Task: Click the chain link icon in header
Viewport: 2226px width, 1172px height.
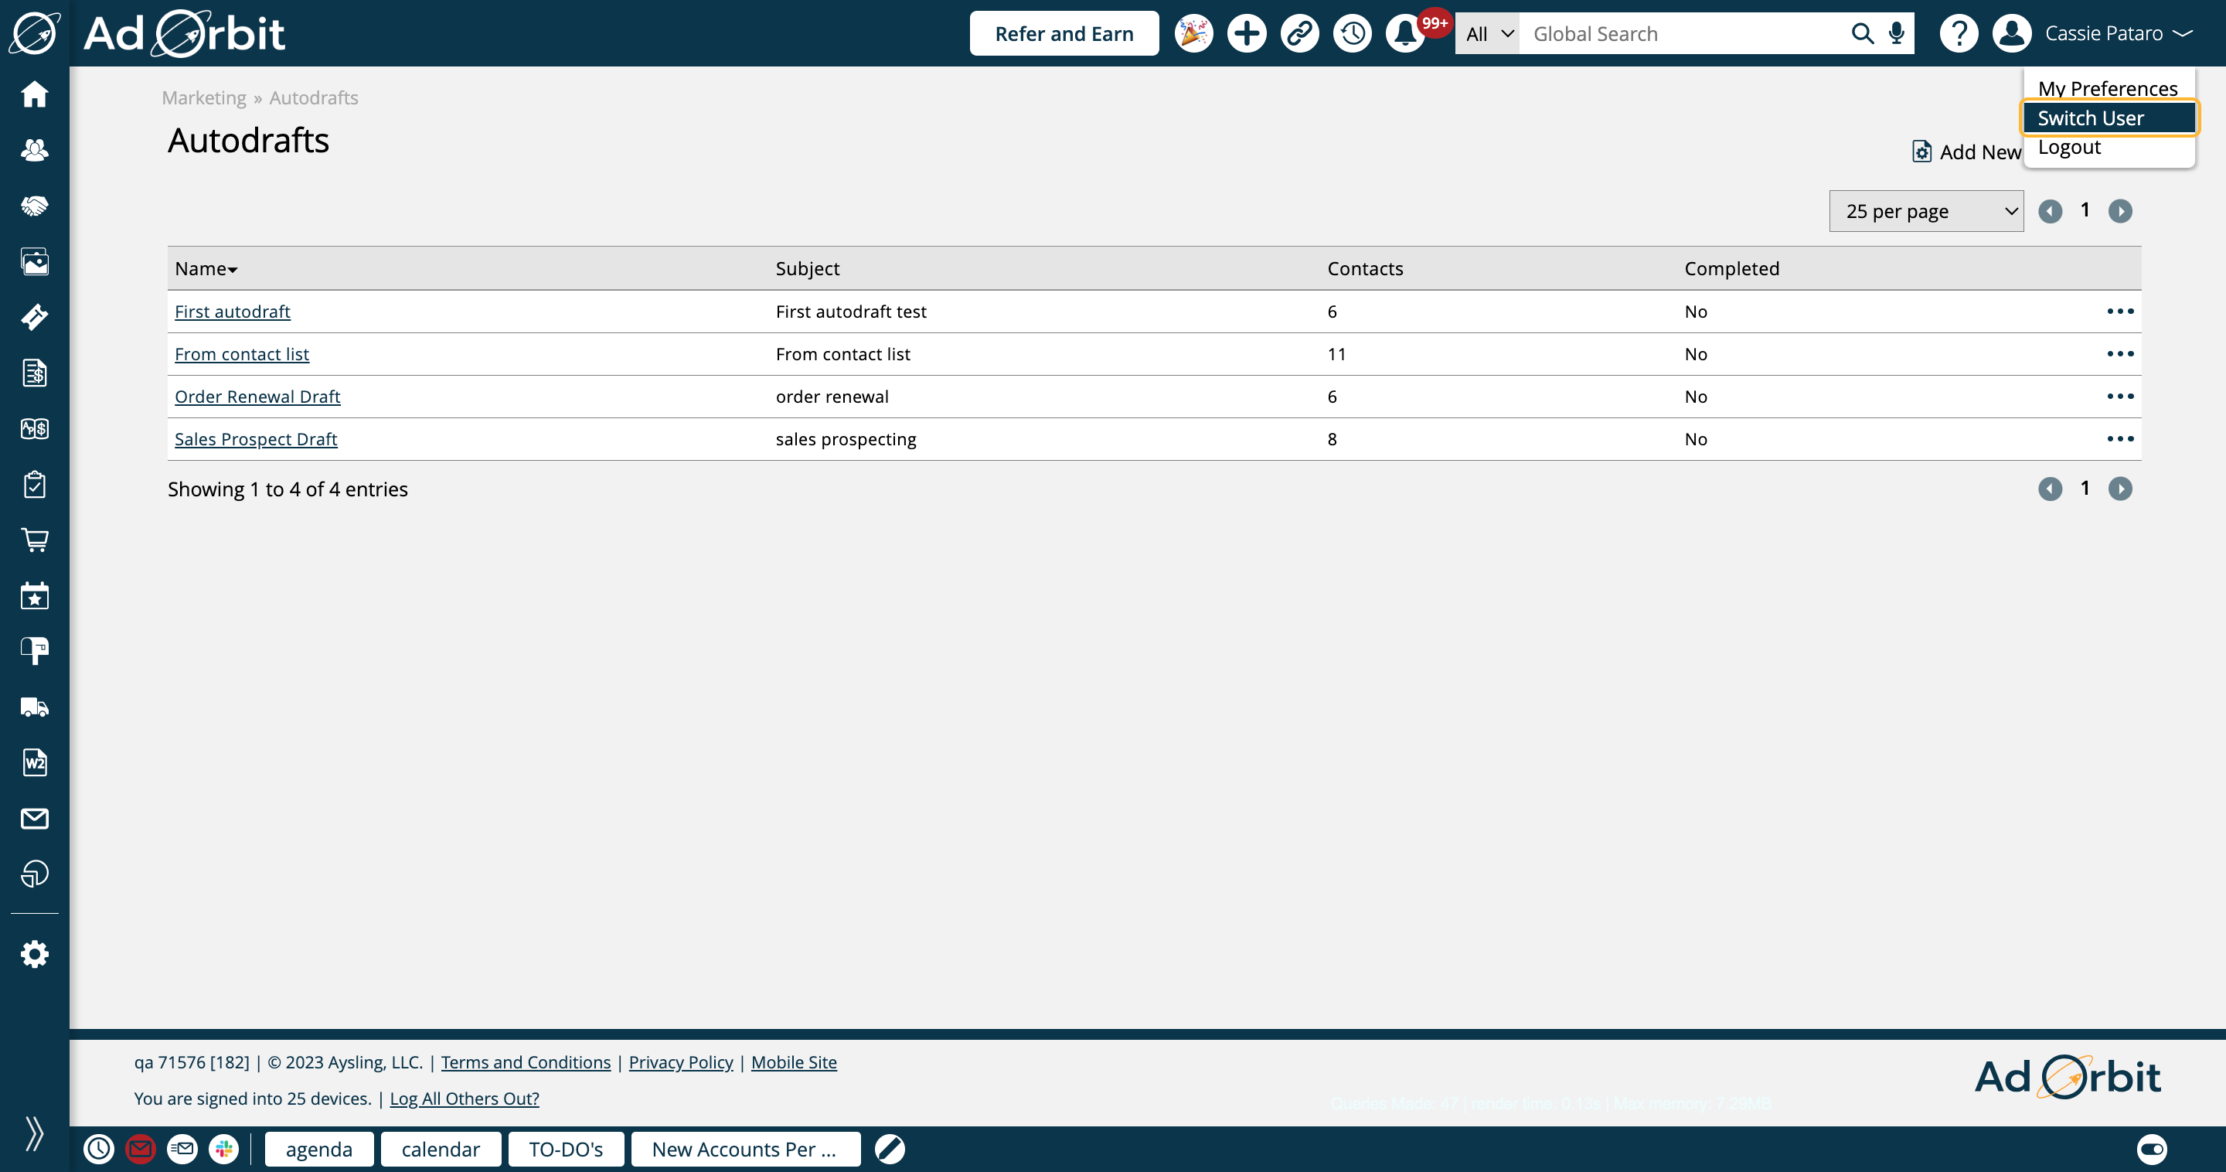Action: (1298, 34)
